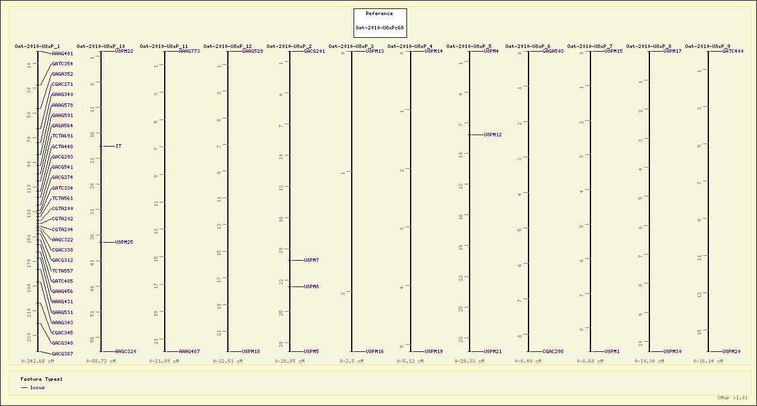Screen dimensions: 757x406
Task: Select the U8PM7 locus on map U8xP_2
Action: [311, 260]
